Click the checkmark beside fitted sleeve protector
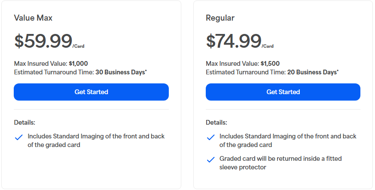375x190 pixels. point(210,160)
